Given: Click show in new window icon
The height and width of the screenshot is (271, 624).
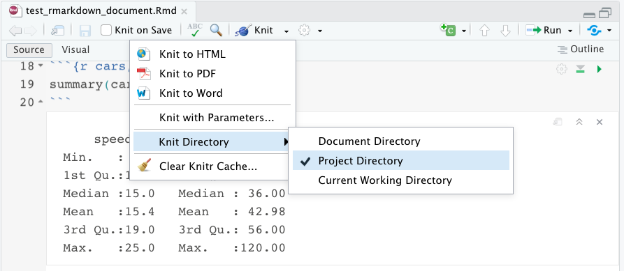Looking at the screenshot, I should coord(58,31).
